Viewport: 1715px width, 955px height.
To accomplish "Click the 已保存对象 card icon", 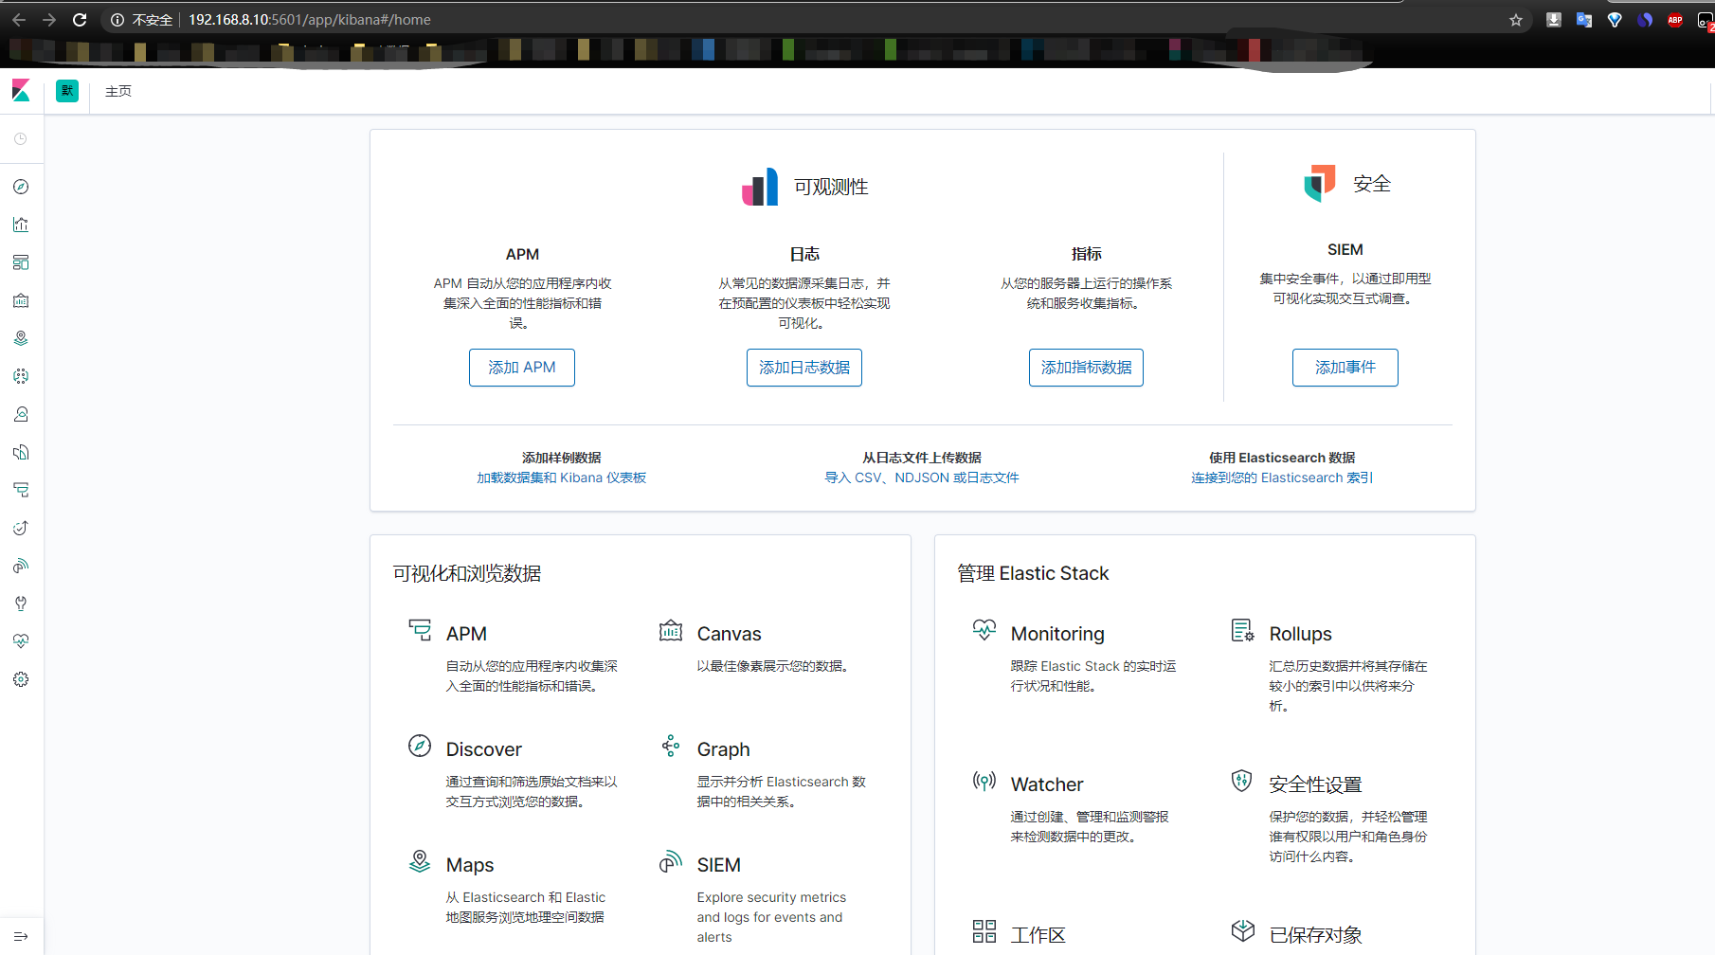I will (x=1243, y=931).
